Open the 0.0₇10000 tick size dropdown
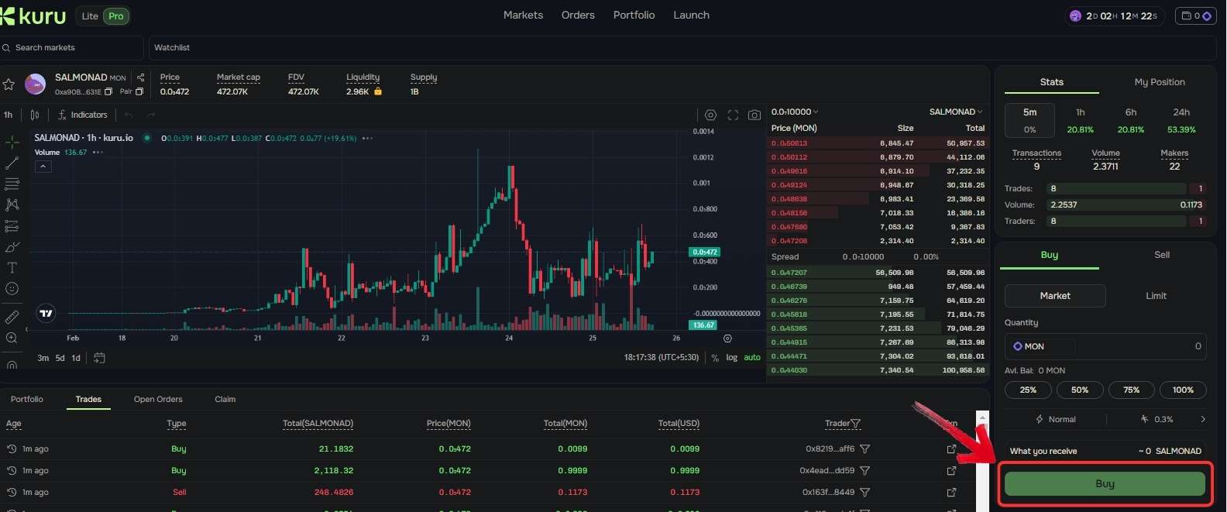 [x=795, y=112]
